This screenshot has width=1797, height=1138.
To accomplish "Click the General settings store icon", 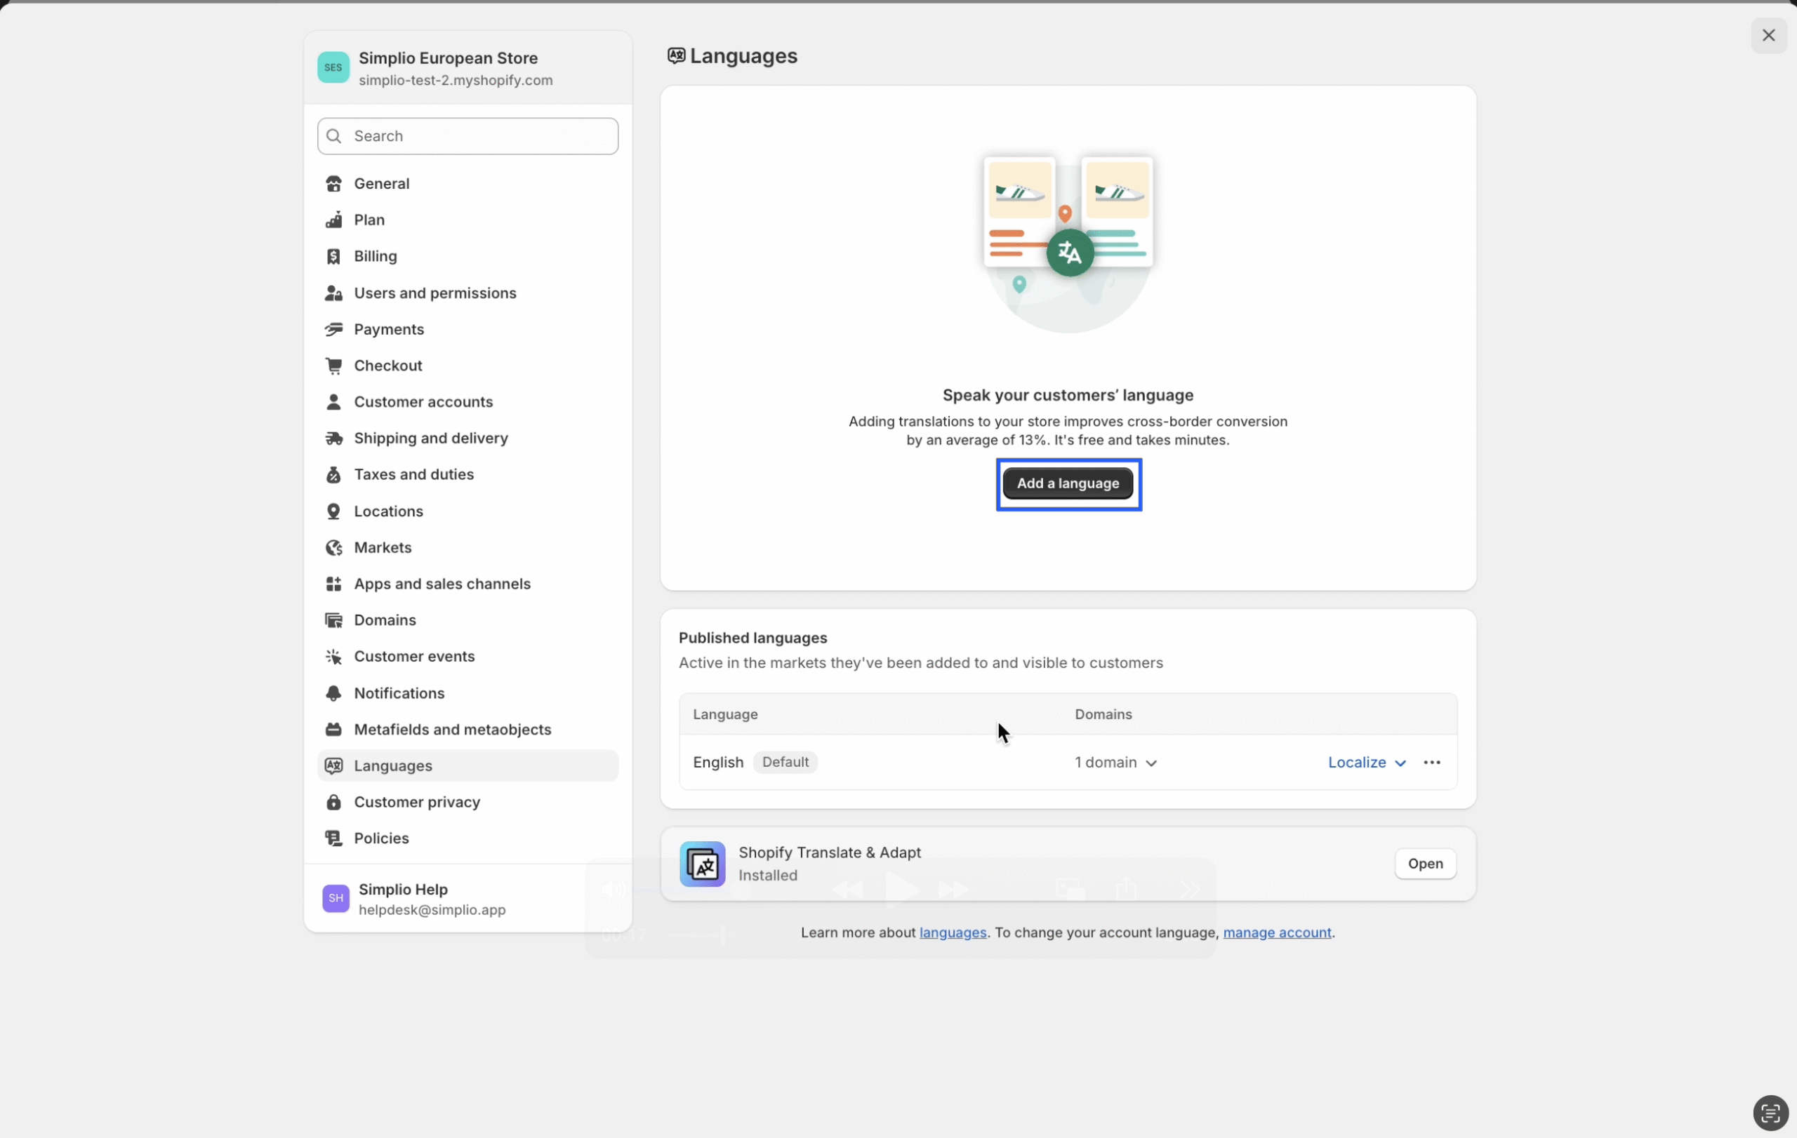I will [x=333, y=183].
